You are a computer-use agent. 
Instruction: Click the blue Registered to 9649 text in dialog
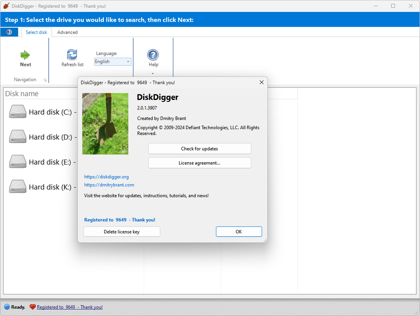120,220
